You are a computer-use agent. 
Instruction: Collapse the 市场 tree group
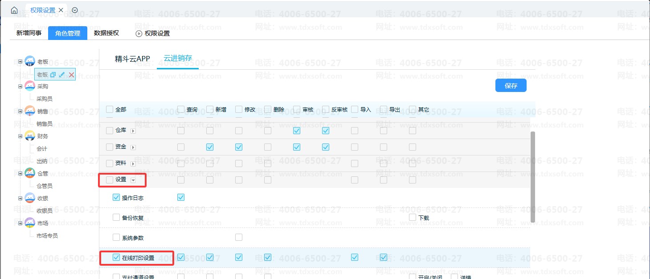tap(20, 223)
